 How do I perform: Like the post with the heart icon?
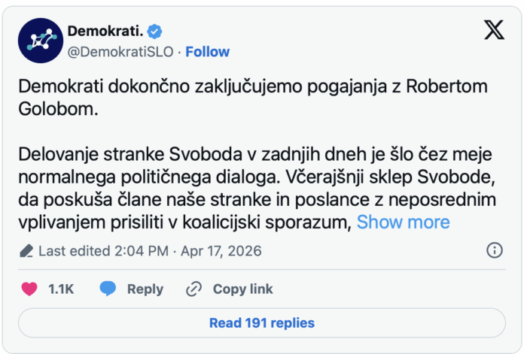click(x=29, y=289)
